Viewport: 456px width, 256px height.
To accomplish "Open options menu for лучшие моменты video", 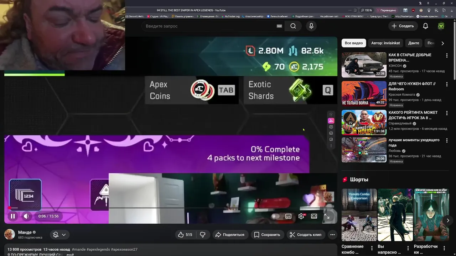I will (x=447, y=140).
